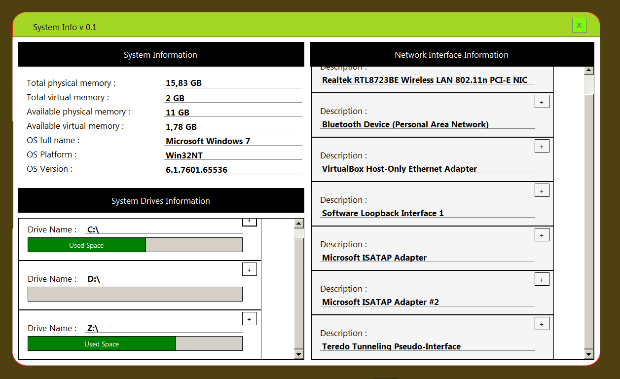The image size is (620, 379).
Task: Click the Microsoft ISATAP Adapter #2 text
Action: coord(380,302)
